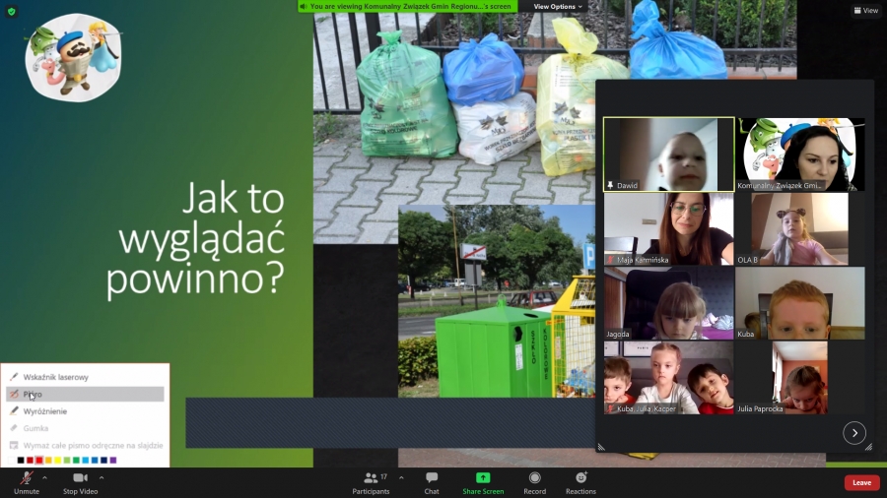Click the participant count 17
Viewport: 887px width, 498px height.
tap(383, 477)
